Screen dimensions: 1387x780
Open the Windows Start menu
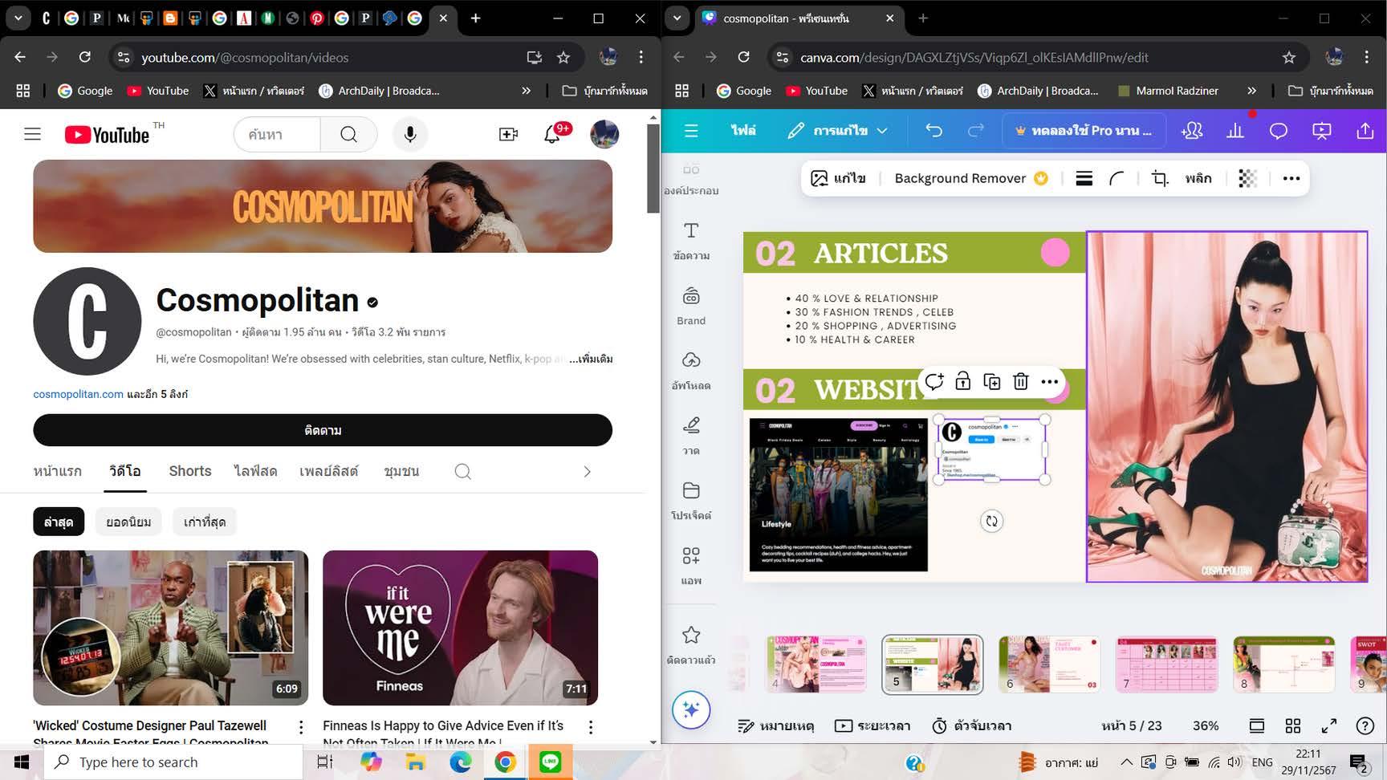pos(22,762)
